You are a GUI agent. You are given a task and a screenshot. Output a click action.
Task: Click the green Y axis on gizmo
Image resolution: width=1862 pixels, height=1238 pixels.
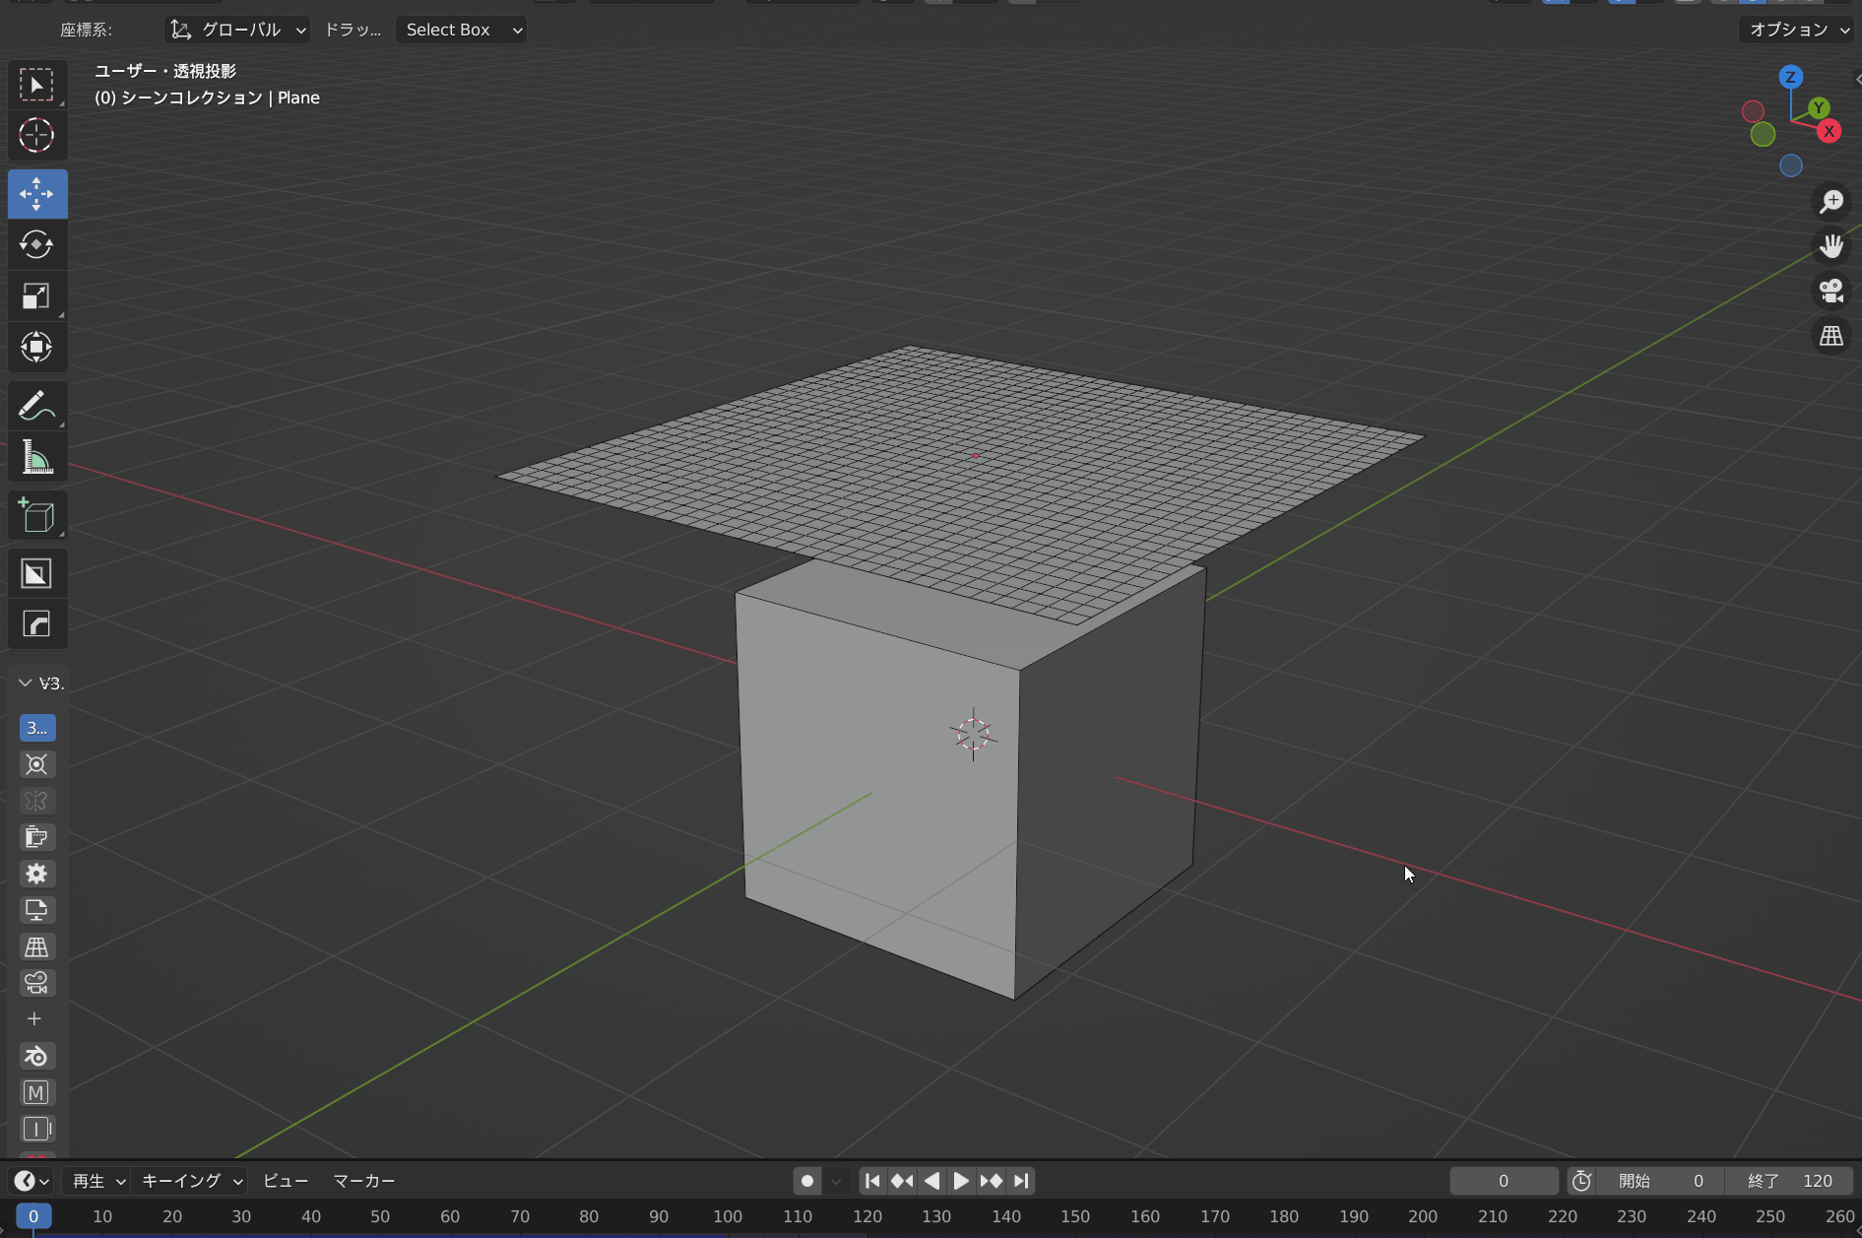(1819, 107)
